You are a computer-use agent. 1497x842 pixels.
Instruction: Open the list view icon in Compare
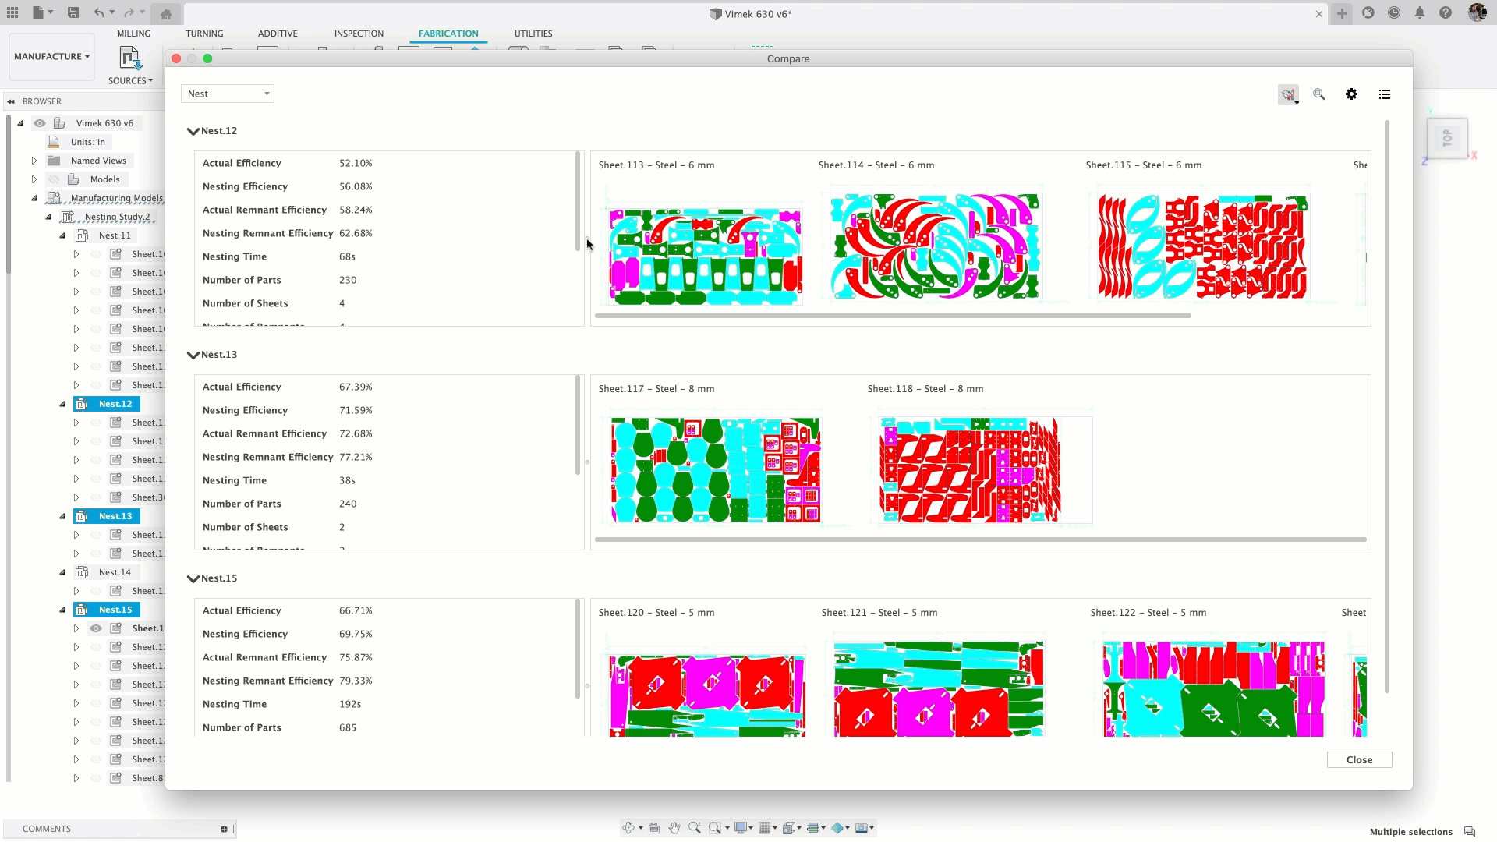tap(1384, 94)
